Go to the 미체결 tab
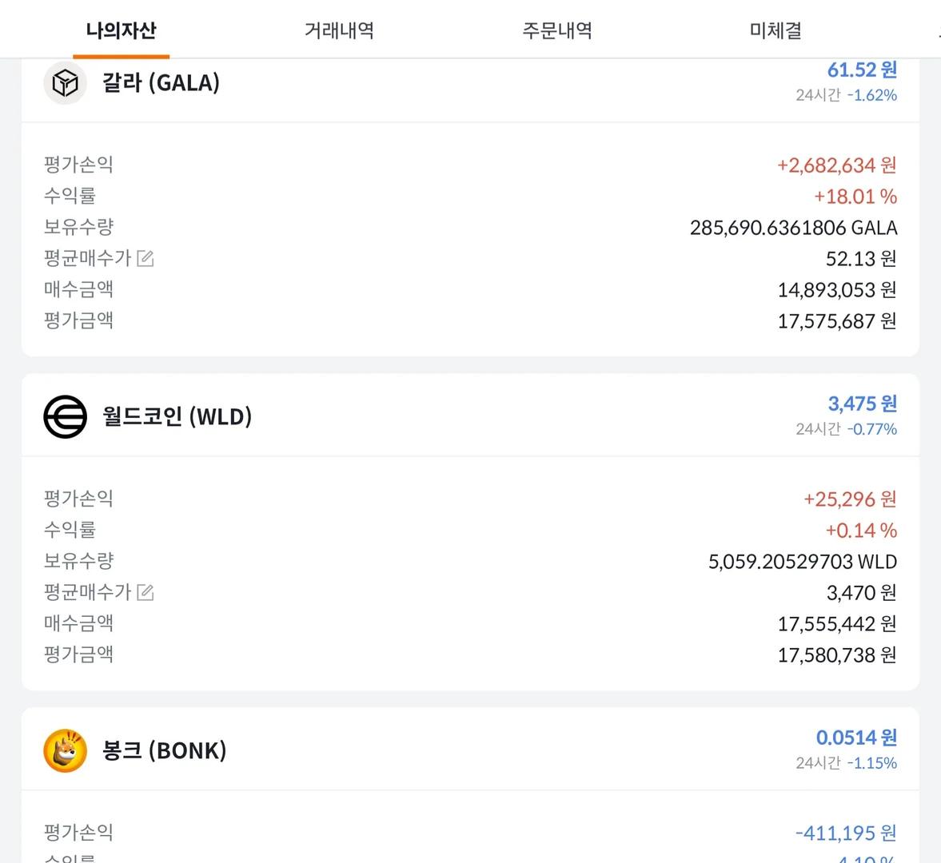The image size is (941, 863). (776, 30)
